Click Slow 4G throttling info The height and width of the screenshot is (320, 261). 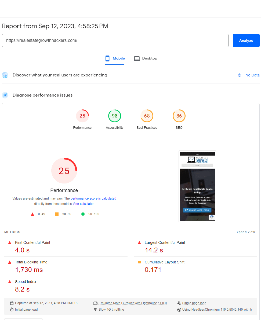(111, 310)
